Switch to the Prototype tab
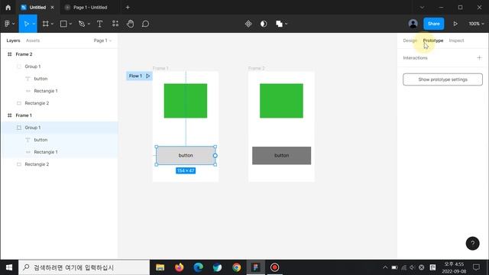The image size is (489, 275). tap(433, 40)
